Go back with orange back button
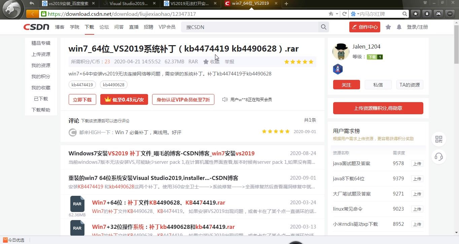The width and height of the screenshot is (459, 244). pyautogui.click(x=32, y=14)
